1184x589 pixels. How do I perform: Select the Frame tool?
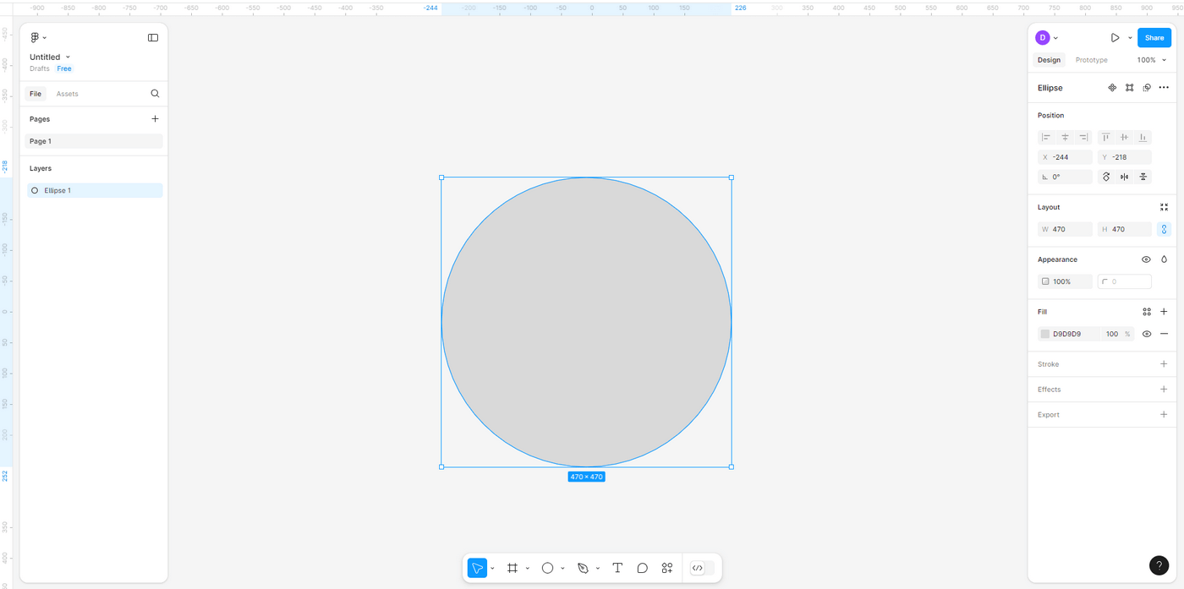(512, 568)
